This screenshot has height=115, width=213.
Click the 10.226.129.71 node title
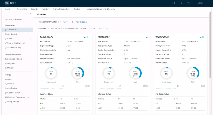click(104, 37)
